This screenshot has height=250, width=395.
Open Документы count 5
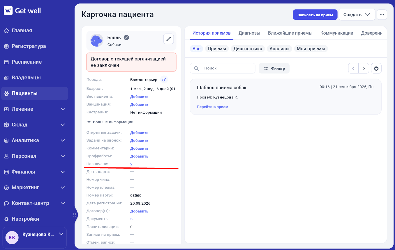(131, 219)
